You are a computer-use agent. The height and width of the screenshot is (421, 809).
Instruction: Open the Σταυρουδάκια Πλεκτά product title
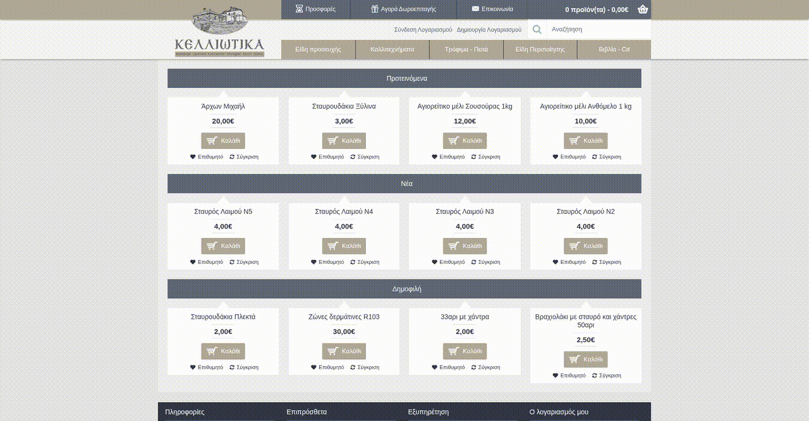[223, 317]
